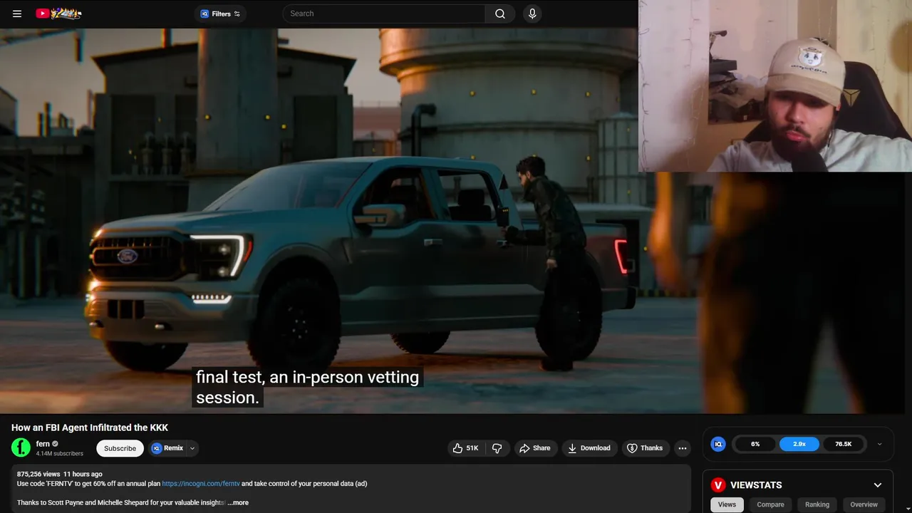Screen dimensions: 912x513
Task: Click the '4.14M subscribers' text
Action: (x=60, y=454)
